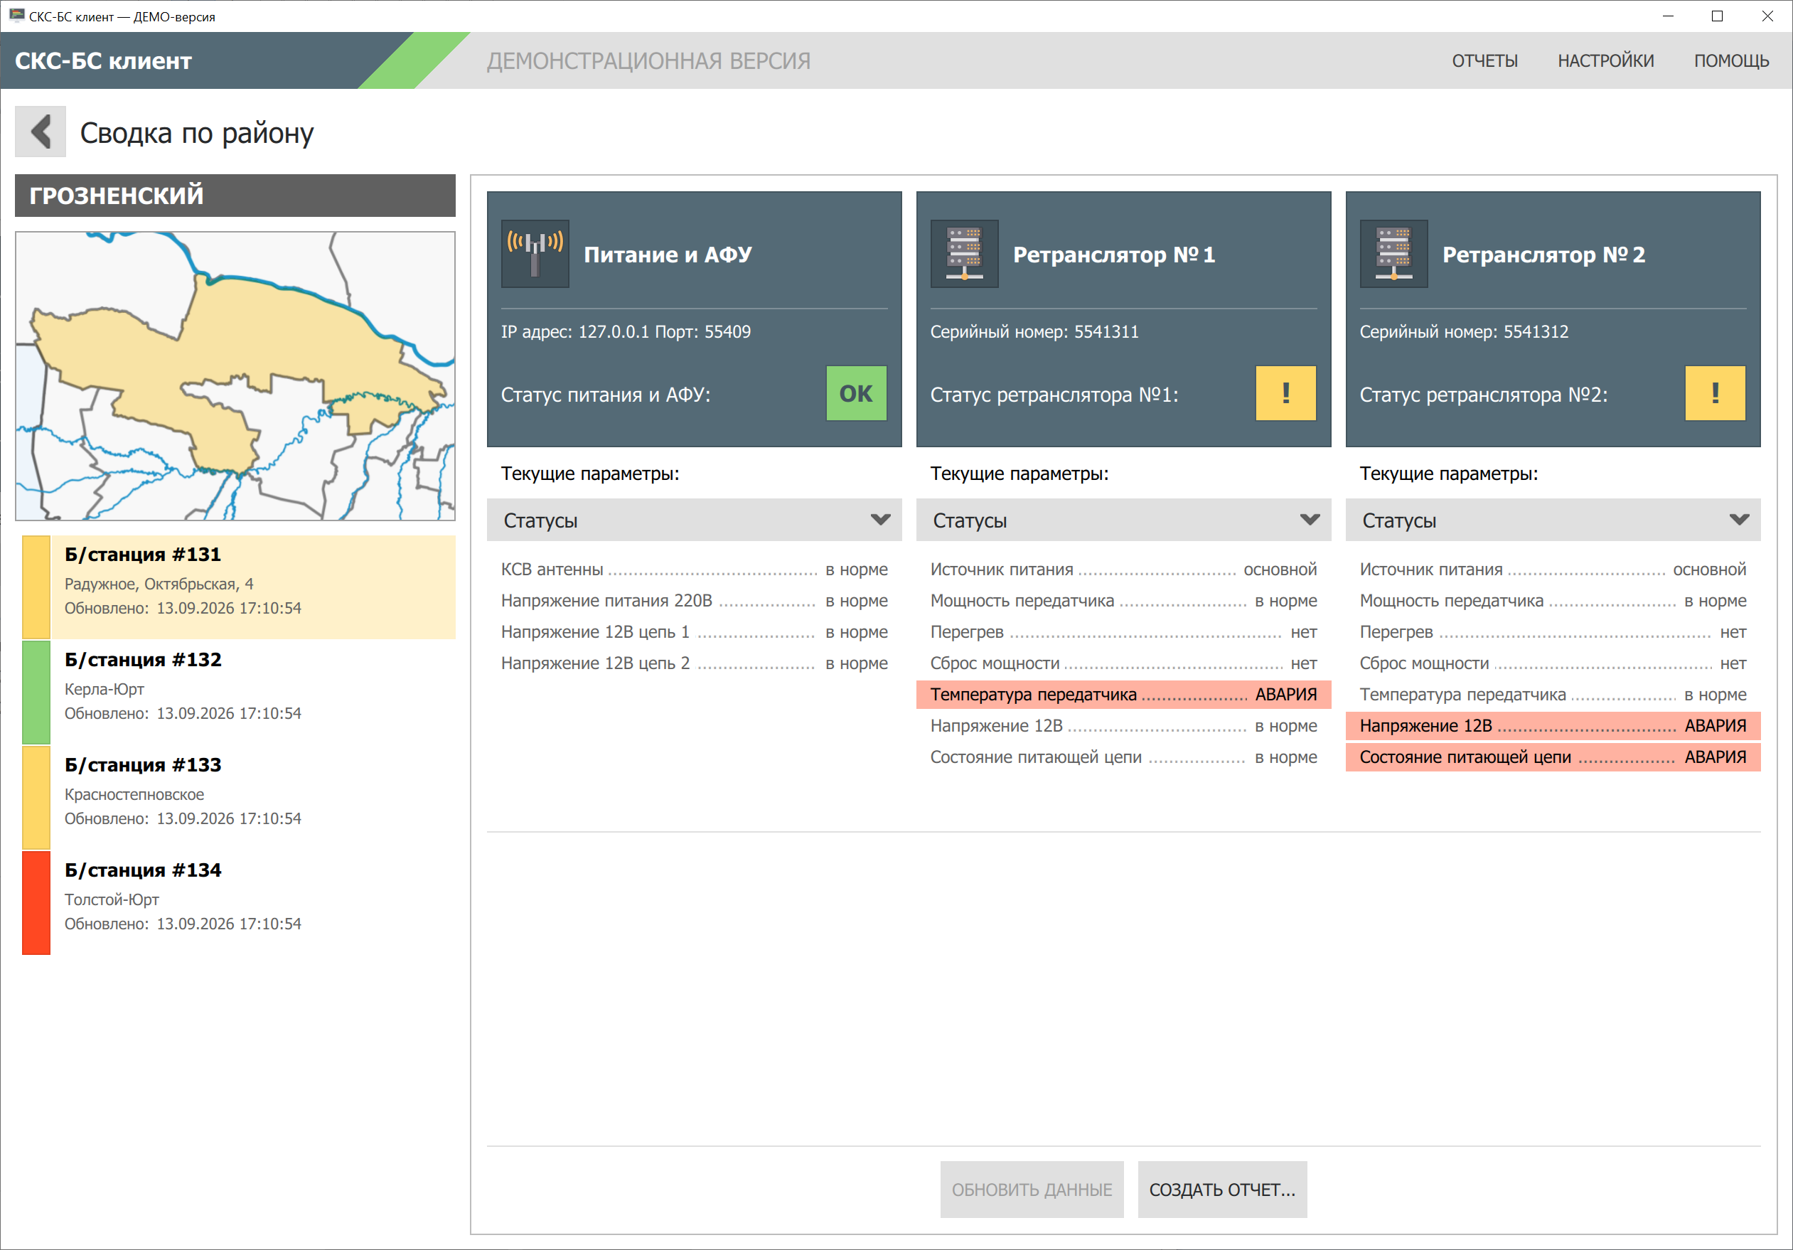Click the antenna icon for Питание и АФУ

coord(535,254)
